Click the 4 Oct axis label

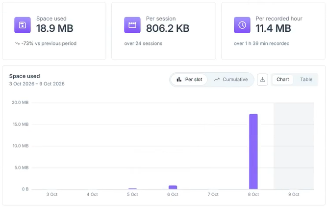tap(92, 194)
